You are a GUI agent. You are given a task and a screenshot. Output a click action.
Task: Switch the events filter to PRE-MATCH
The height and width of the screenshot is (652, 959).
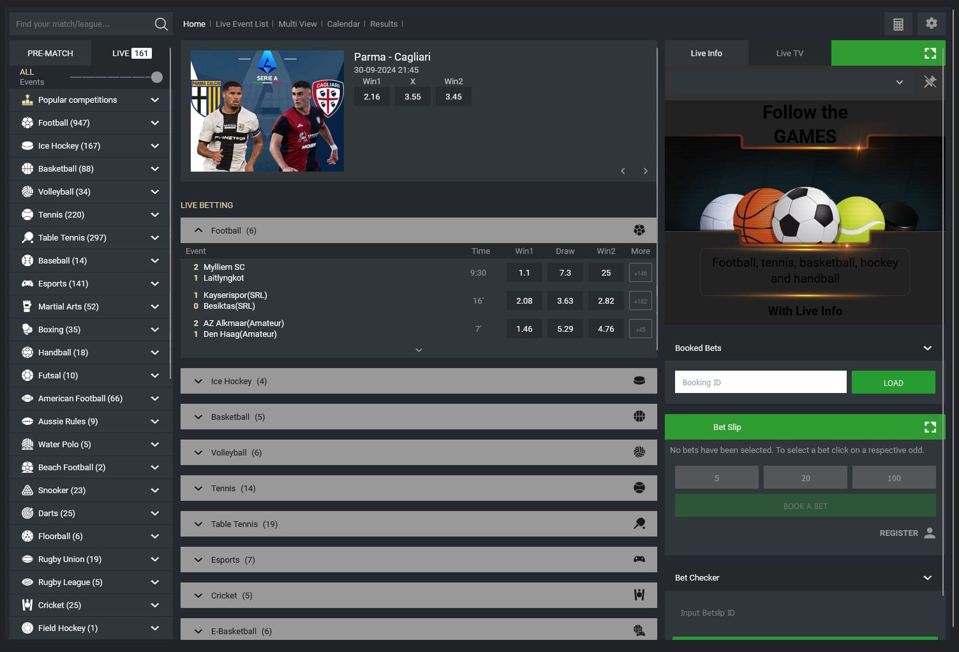pos(50,53)
